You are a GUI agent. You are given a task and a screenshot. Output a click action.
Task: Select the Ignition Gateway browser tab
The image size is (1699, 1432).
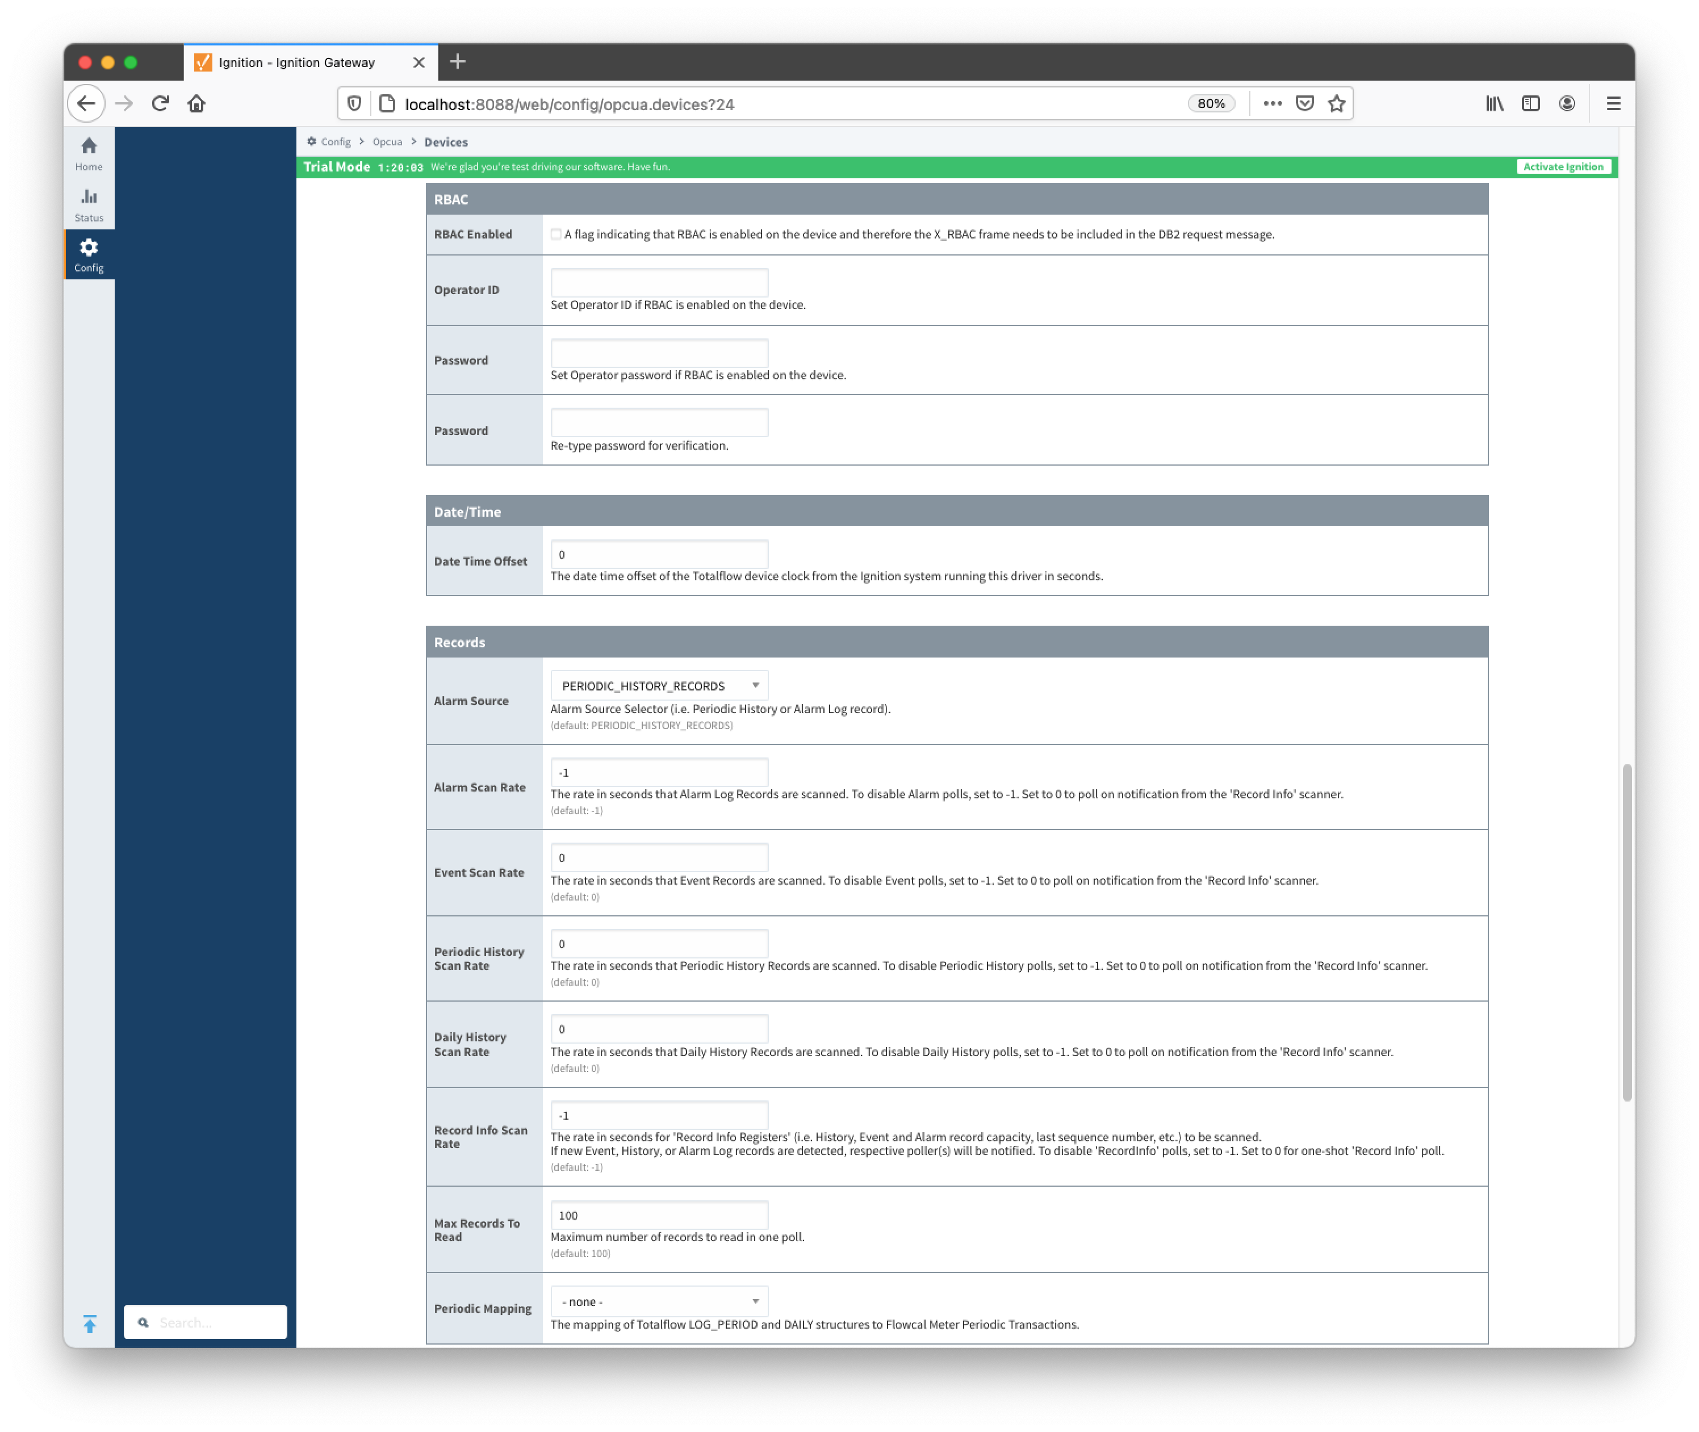(311, 62)
